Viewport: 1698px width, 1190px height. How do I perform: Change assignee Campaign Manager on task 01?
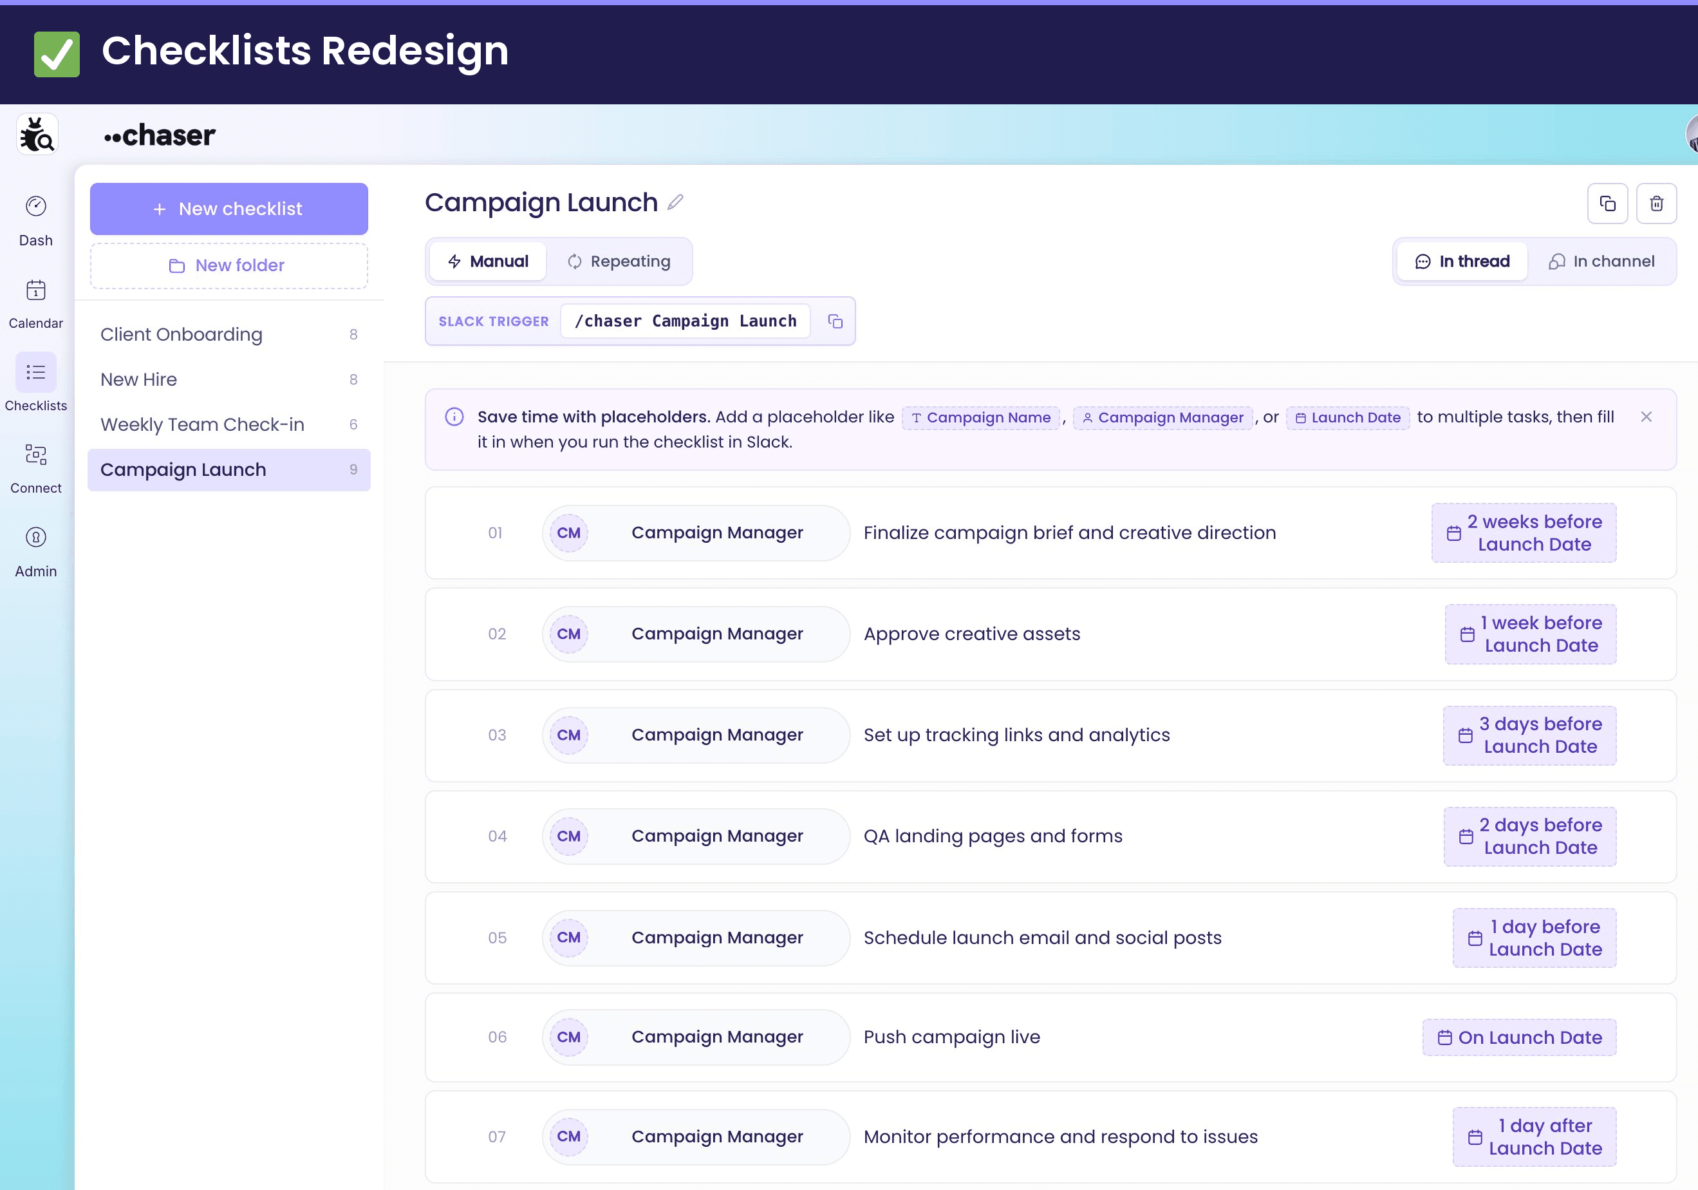(x=696, y=533)
